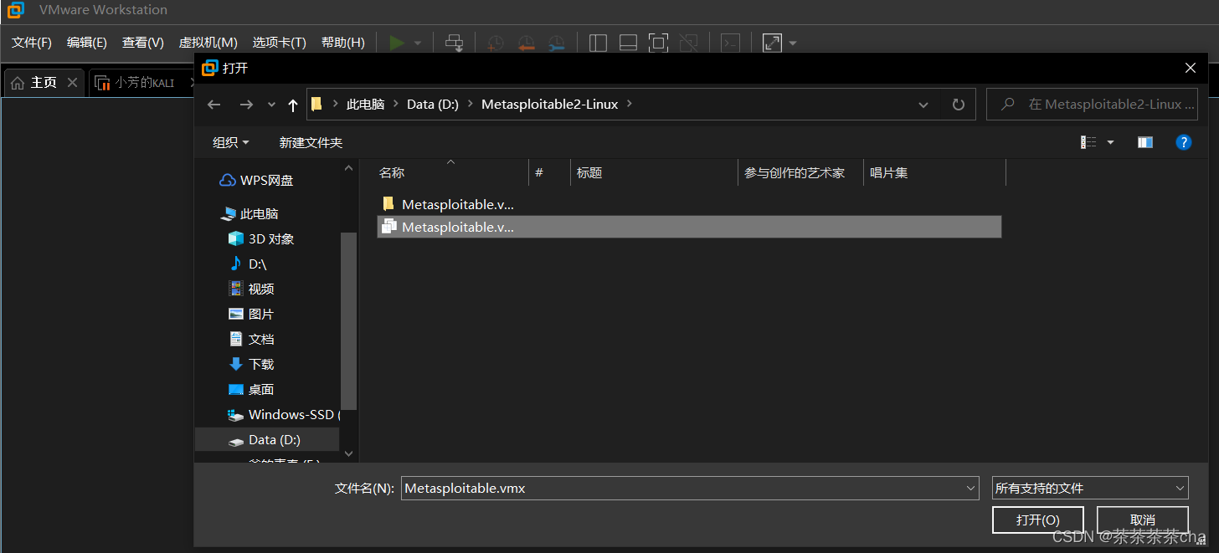Open the 编辑(E) menu
This screenshot has height=553, width=1219.
[87, 43]
